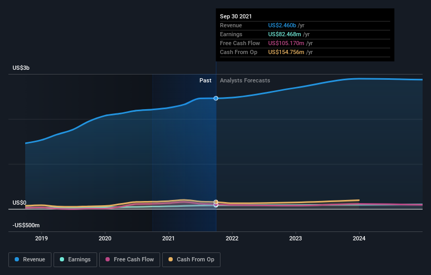Click the US$3b y-axis label
This screenshot has height=275, width=431.
21,68
